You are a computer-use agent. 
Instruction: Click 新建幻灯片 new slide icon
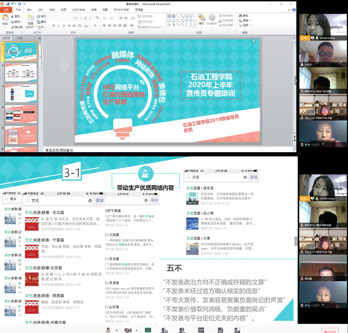pos(31,21)
